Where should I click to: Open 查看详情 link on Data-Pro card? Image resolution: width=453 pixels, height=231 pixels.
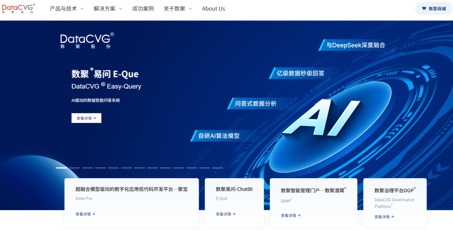(x=85, y=214)
